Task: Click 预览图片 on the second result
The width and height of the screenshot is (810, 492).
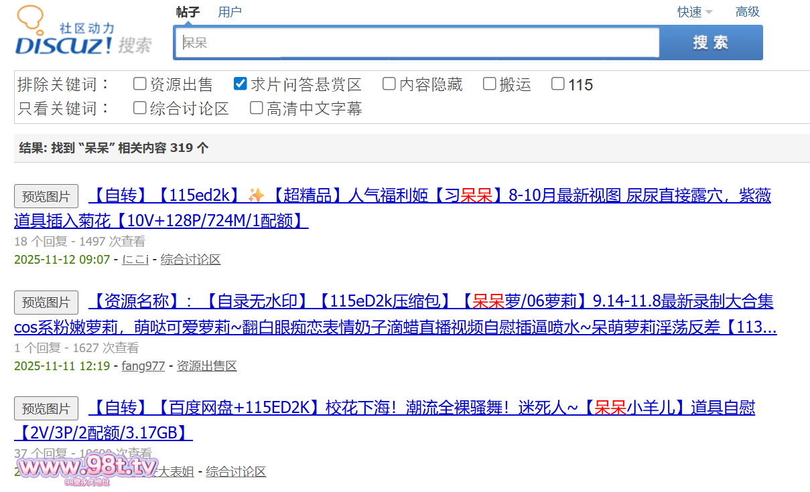Action: pos(46,303)
